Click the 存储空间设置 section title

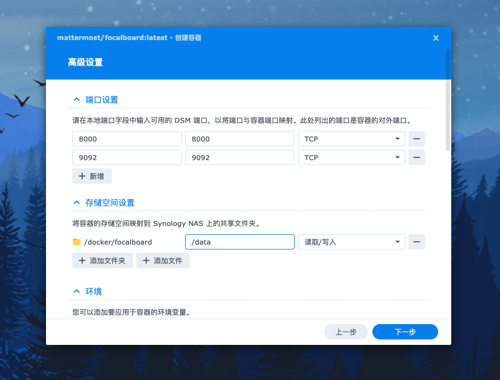click(110, 202)
